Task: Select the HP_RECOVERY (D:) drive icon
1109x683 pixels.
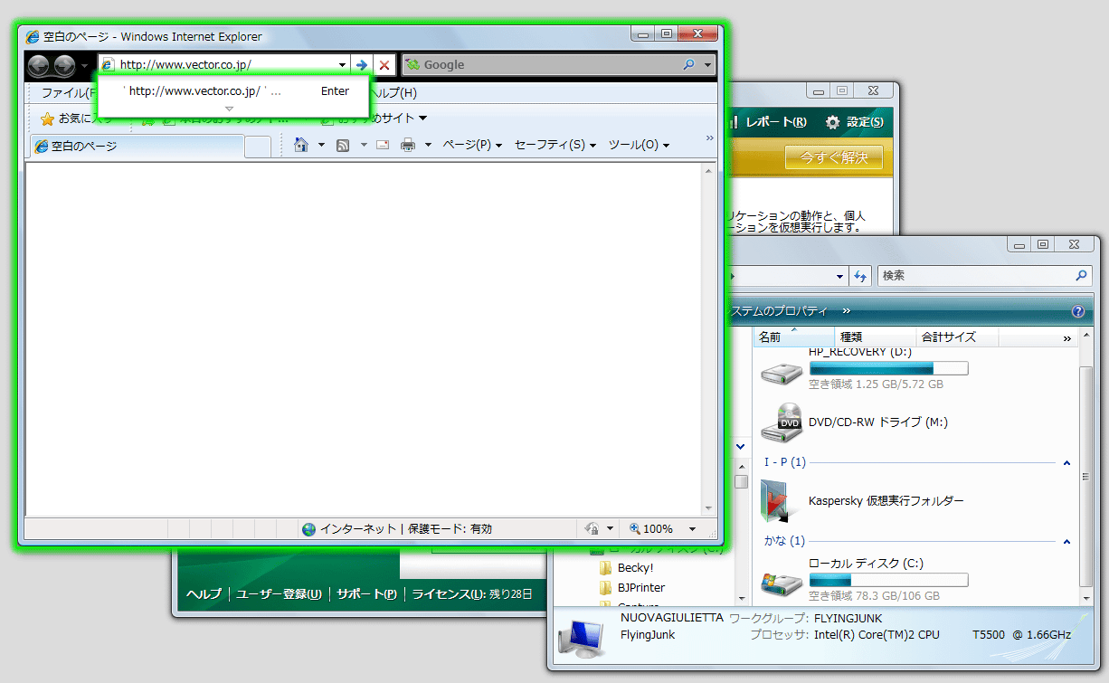Action: (x=781, y=372)
